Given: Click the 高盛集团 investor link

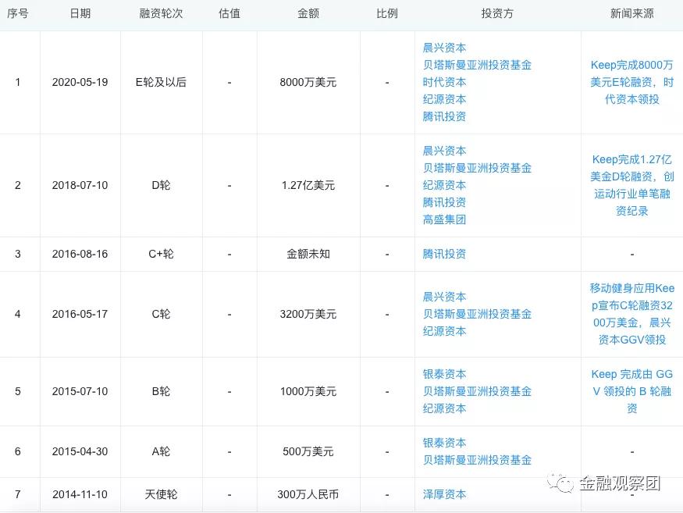Looking at the screenshot, I should pos(445,220).
